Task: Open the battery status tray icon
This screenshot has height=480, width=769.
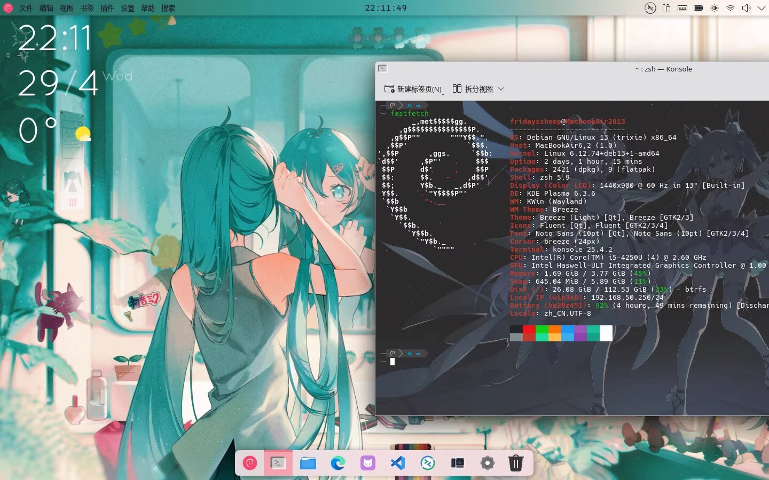Action: 699,8
